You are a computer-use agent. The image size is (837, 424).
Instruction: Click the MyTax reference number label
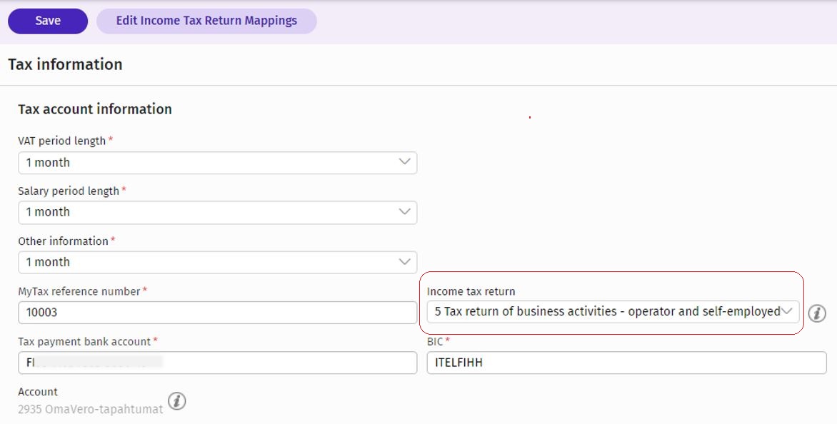[79, 291]
